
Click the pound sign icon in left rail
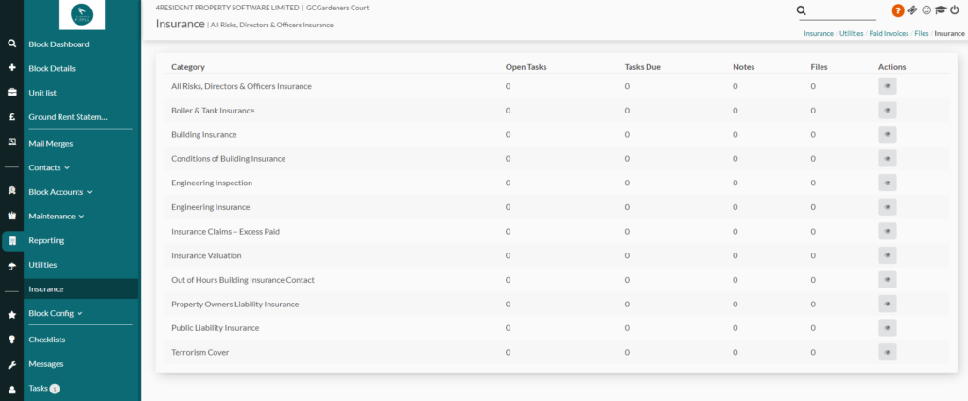tap(11, 117)
